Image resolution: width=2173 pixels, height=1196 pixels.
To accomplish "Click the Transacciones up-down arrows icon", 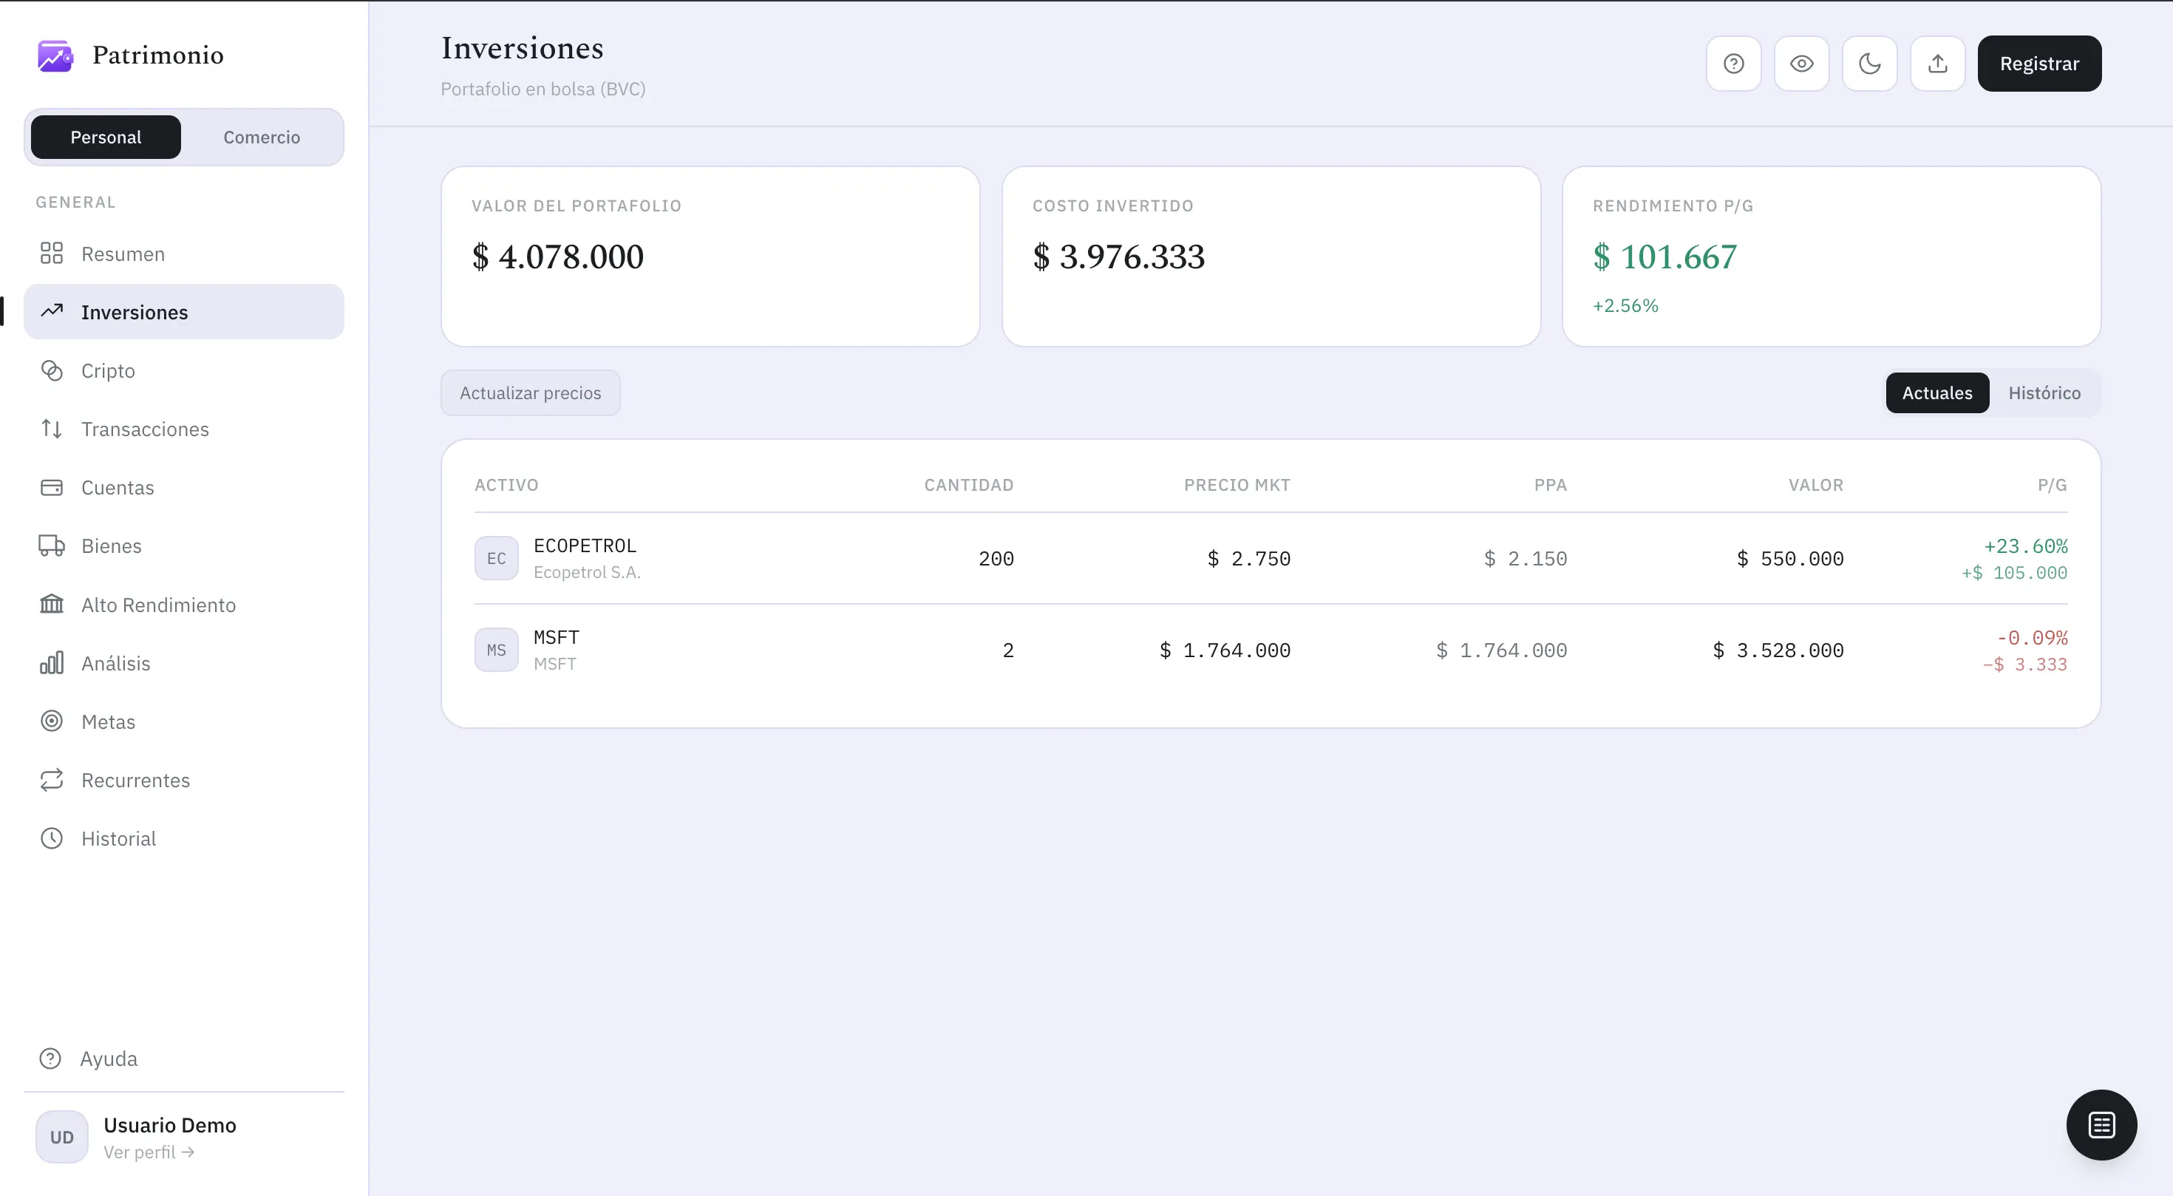I will point(52,429).
